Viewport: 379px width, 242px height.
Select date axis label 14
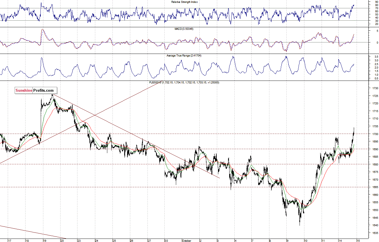340,241
